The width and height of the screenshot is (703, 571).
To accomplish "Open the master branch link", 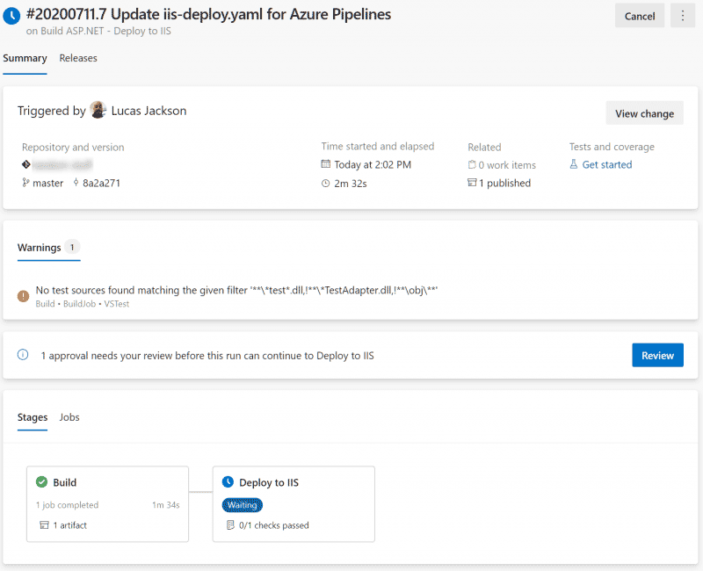I will point(47,183).
